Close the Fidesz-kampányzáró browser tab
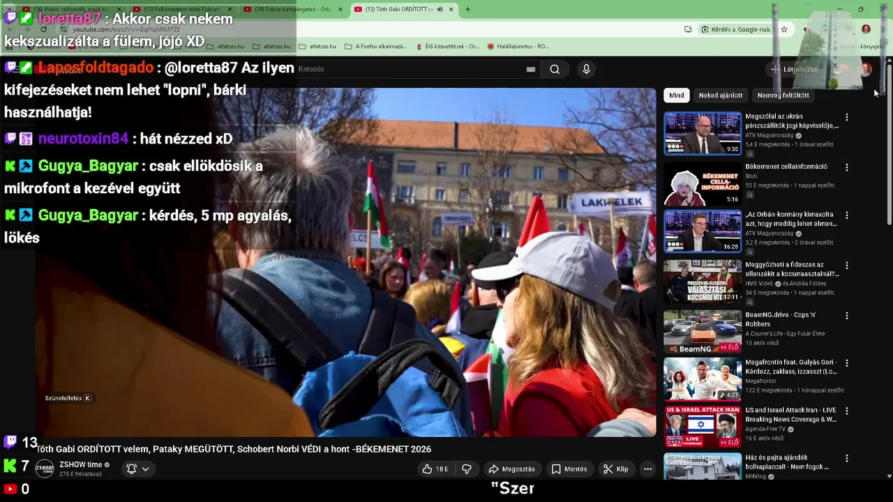Screen dimensions: 893x502 pyautogui.click(x=340, y=9)
